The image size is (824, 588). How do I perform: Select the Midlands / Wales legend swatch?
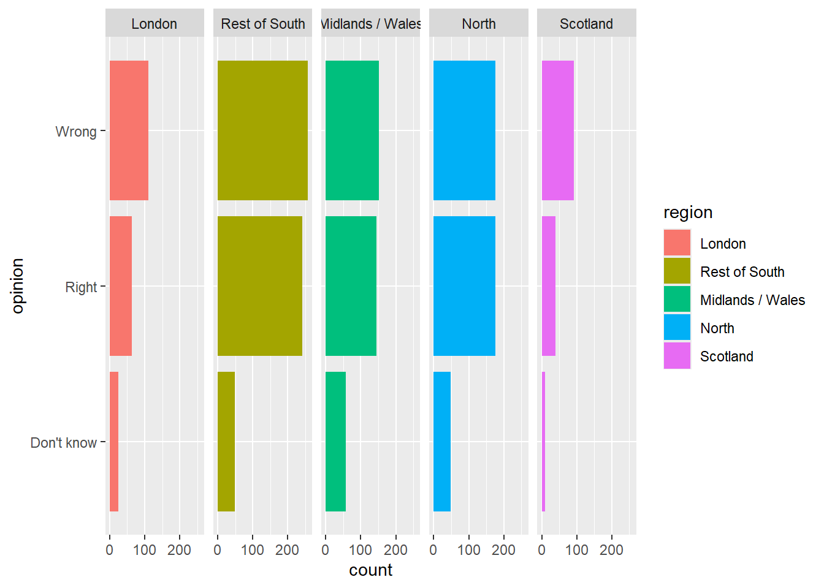[677, 300]
